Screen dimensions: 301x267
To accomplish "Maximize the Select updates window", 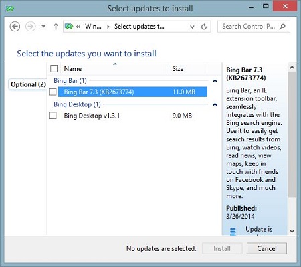I will pos(266,7).
